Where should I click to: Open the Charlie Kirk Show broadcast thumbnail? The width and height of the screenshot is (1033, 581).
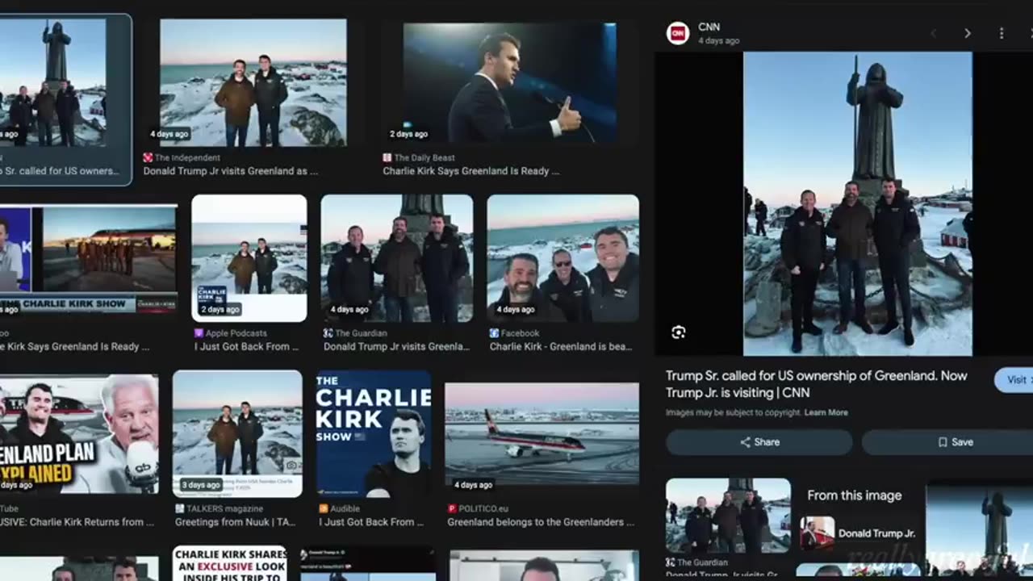point(88,260)
